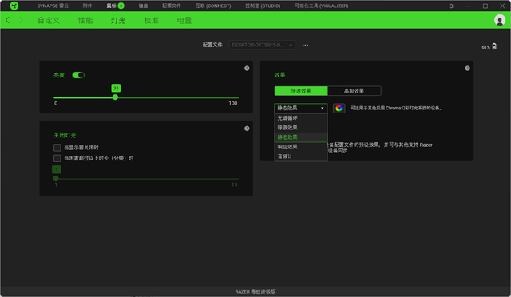
Task: Check 当显示器关闭时 checkbox
Action: [57, 148]
